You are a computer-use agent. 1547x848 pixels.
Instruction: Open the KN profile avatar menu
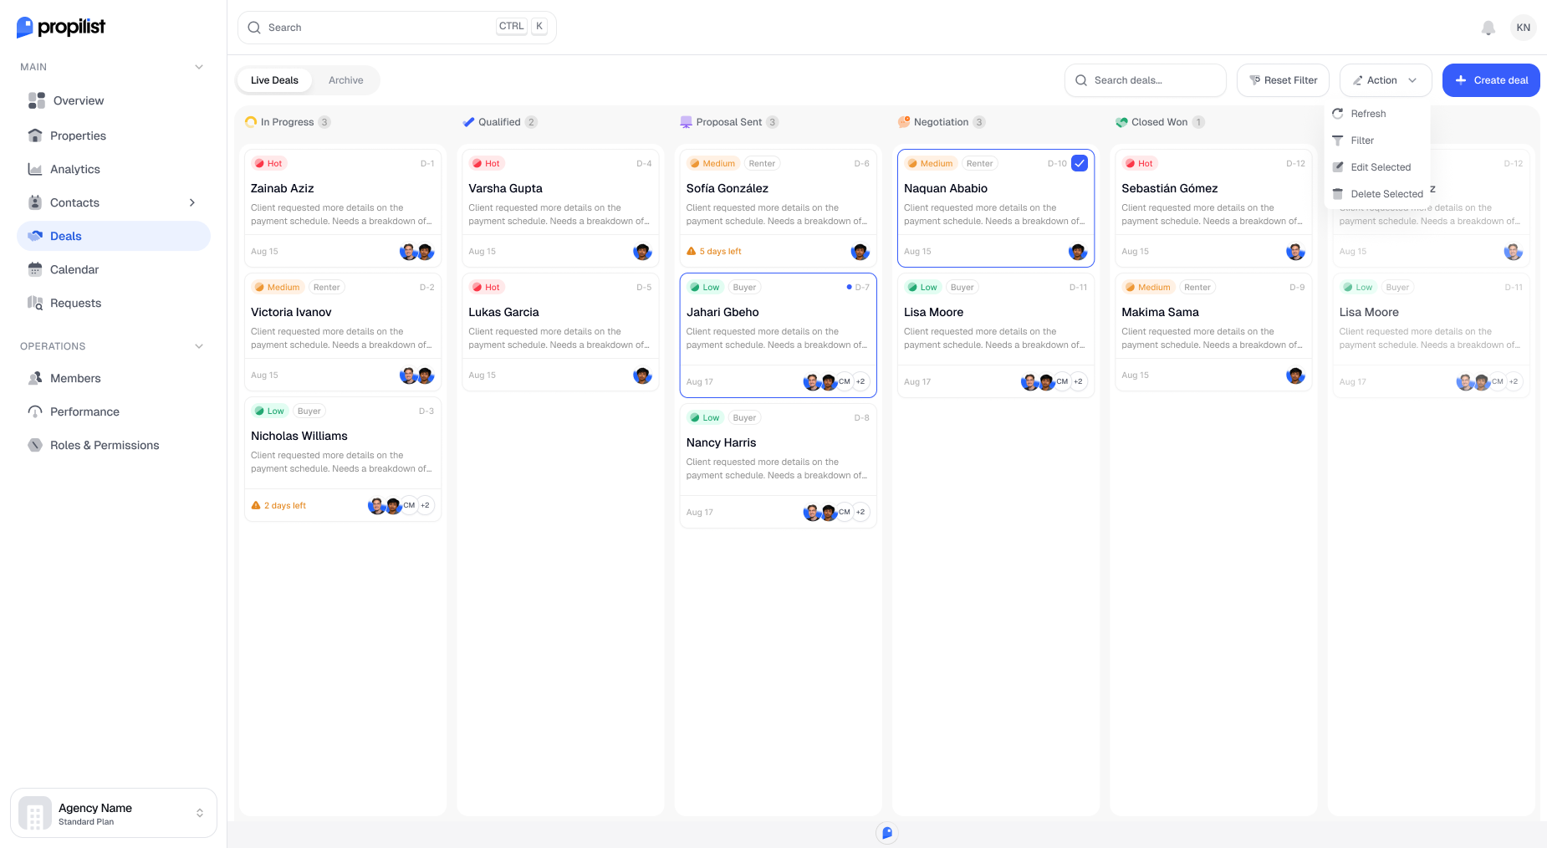point(1524,28)
